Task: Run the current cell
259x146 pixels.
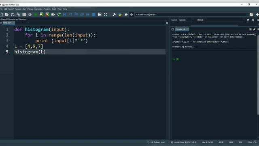Action: [41, 15]
